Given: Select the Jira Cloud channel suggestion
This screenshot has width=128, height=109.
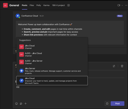Looking at the screenshot, I should pos(52,47).
